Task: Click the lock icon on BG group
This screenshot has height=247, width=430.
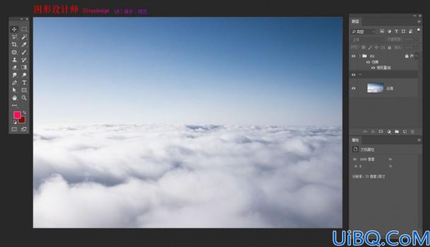Action: 407,56
